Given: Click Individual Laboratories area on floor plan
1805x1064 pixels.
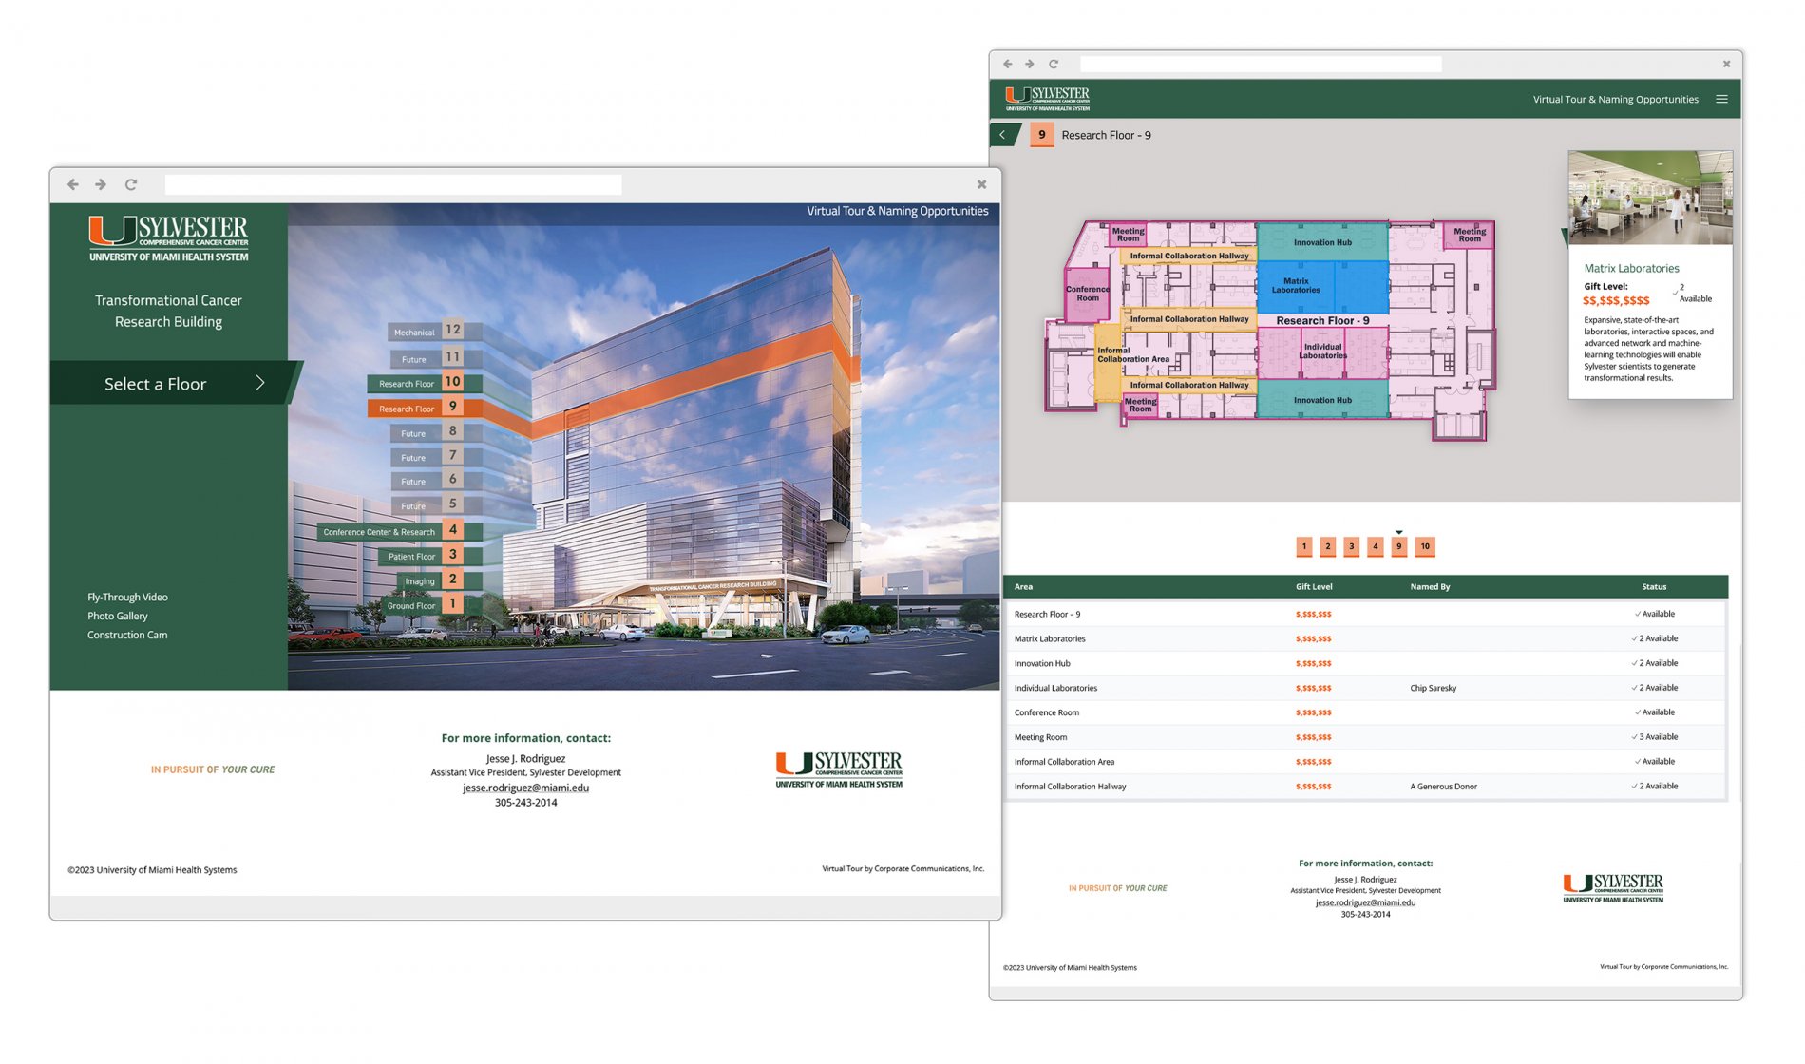Looking at the screenshot, I should click(x=1322, y=351).
